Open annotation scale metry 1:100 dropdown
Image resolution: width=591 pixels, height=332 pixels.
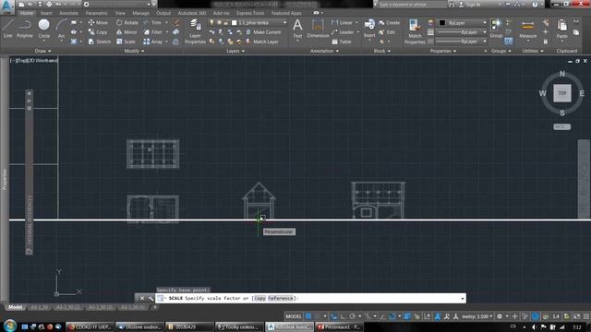477,316
